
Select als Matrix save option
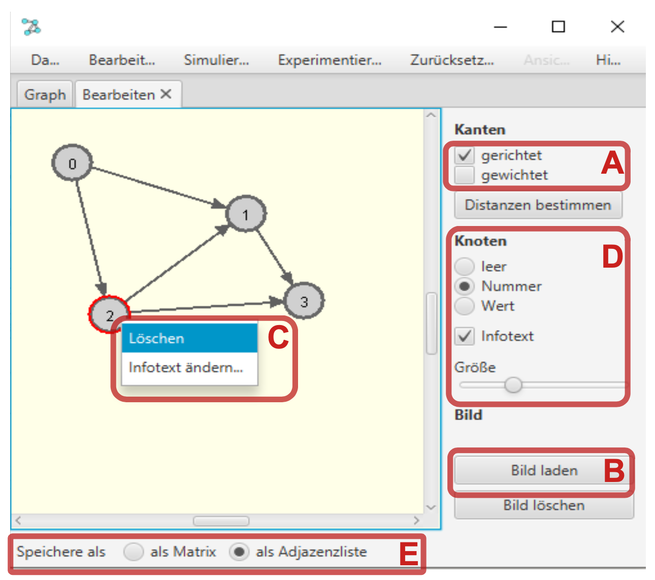tap(134, 552)
